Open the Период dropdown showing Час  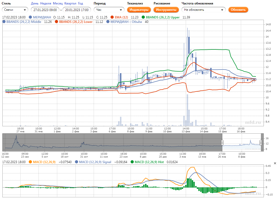109,10
